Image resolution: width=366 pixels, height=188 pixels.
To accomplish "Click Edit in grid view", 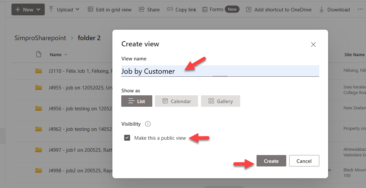I will [109, 9].
